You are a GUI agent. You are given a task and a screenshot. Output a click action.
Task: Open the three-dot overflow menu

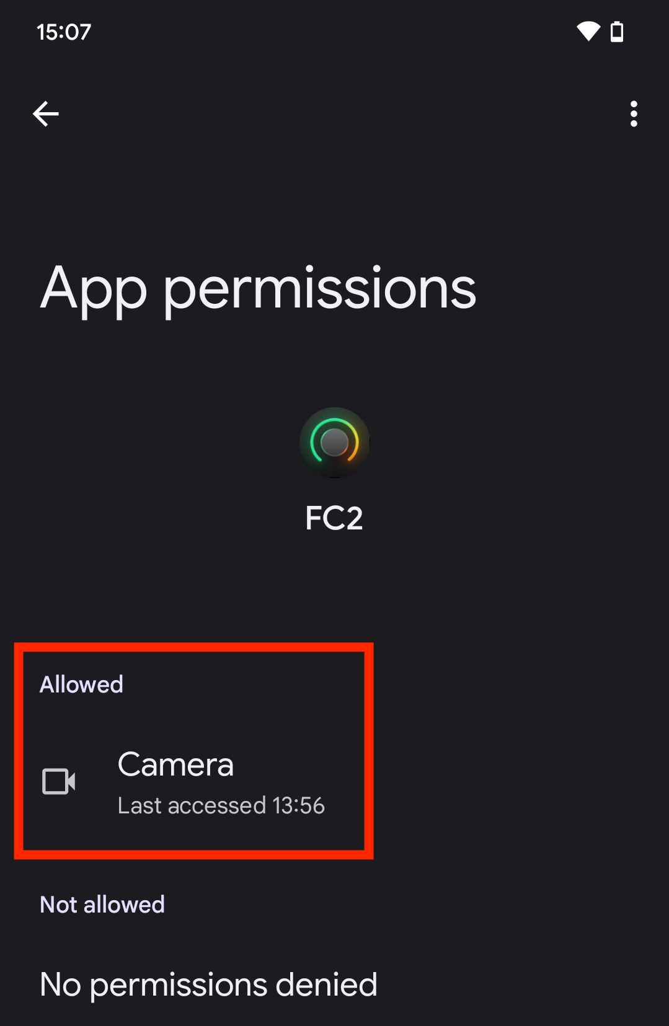pyautogui.click(x=633, y=114)
